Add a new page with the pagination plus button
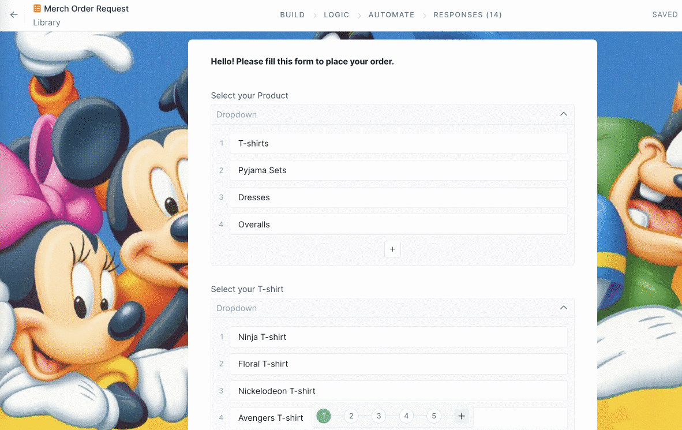 pos(462,416)
